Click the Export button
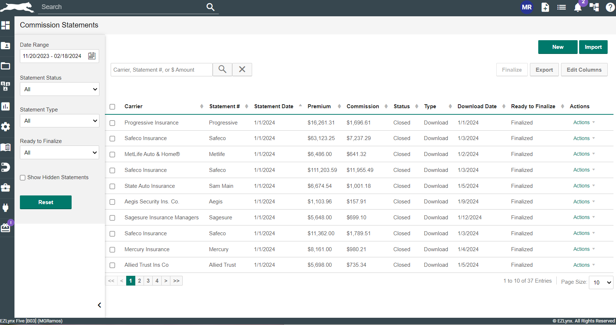 tap(544, 70)
